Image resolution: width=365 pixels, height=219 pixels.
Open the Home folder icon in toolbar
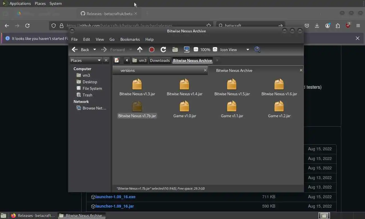click(175, 50)
